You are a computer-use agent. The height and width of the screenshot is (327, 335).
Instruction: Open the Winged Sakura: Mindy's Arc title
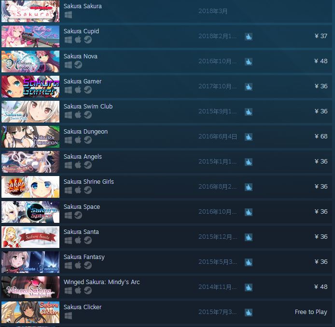(102, 282)
